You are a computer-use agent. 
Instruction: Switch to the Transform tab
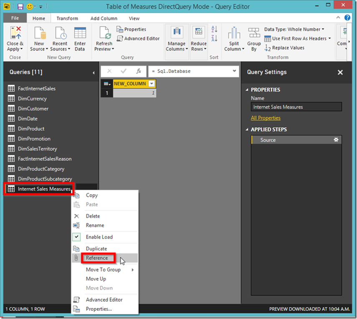pyautogui.click(x=67, y=18)
